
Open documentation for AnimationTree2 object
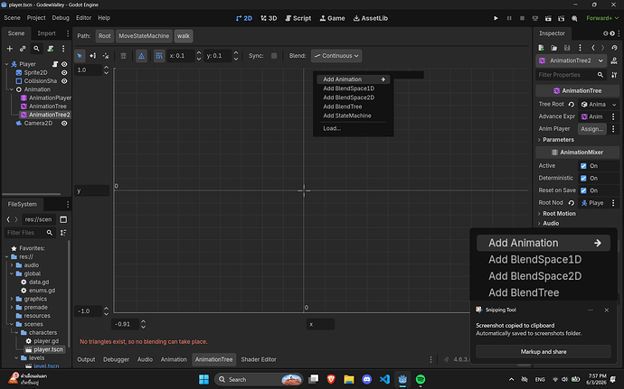[614, 60]
